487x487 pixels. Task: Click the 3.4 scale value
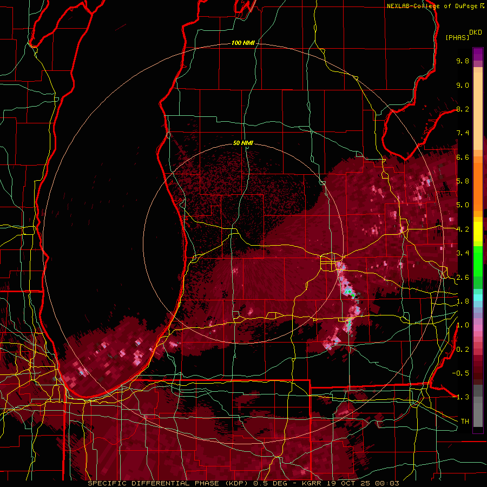[x=463, y=253]
